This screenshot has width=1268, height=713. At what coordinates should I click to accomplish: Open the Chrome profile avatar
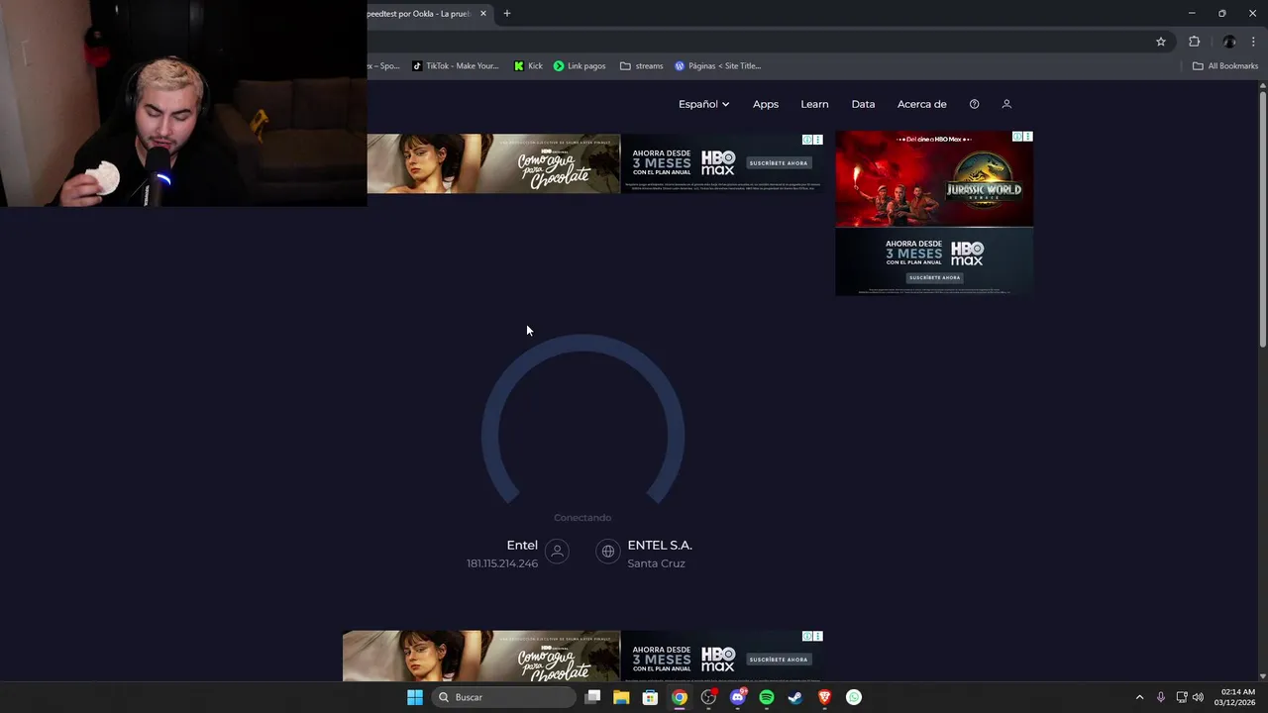[1229, 42]
